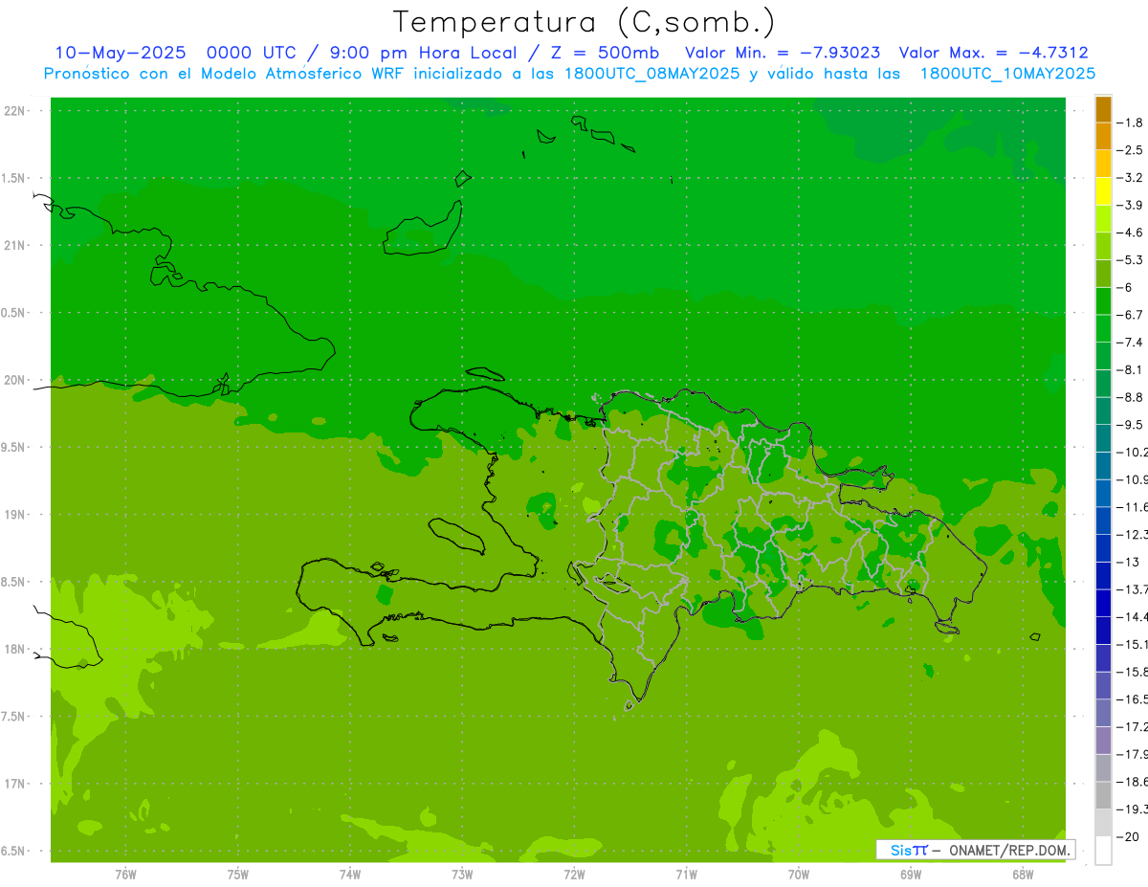Click the "19N" latitude label

click(15, 515)
